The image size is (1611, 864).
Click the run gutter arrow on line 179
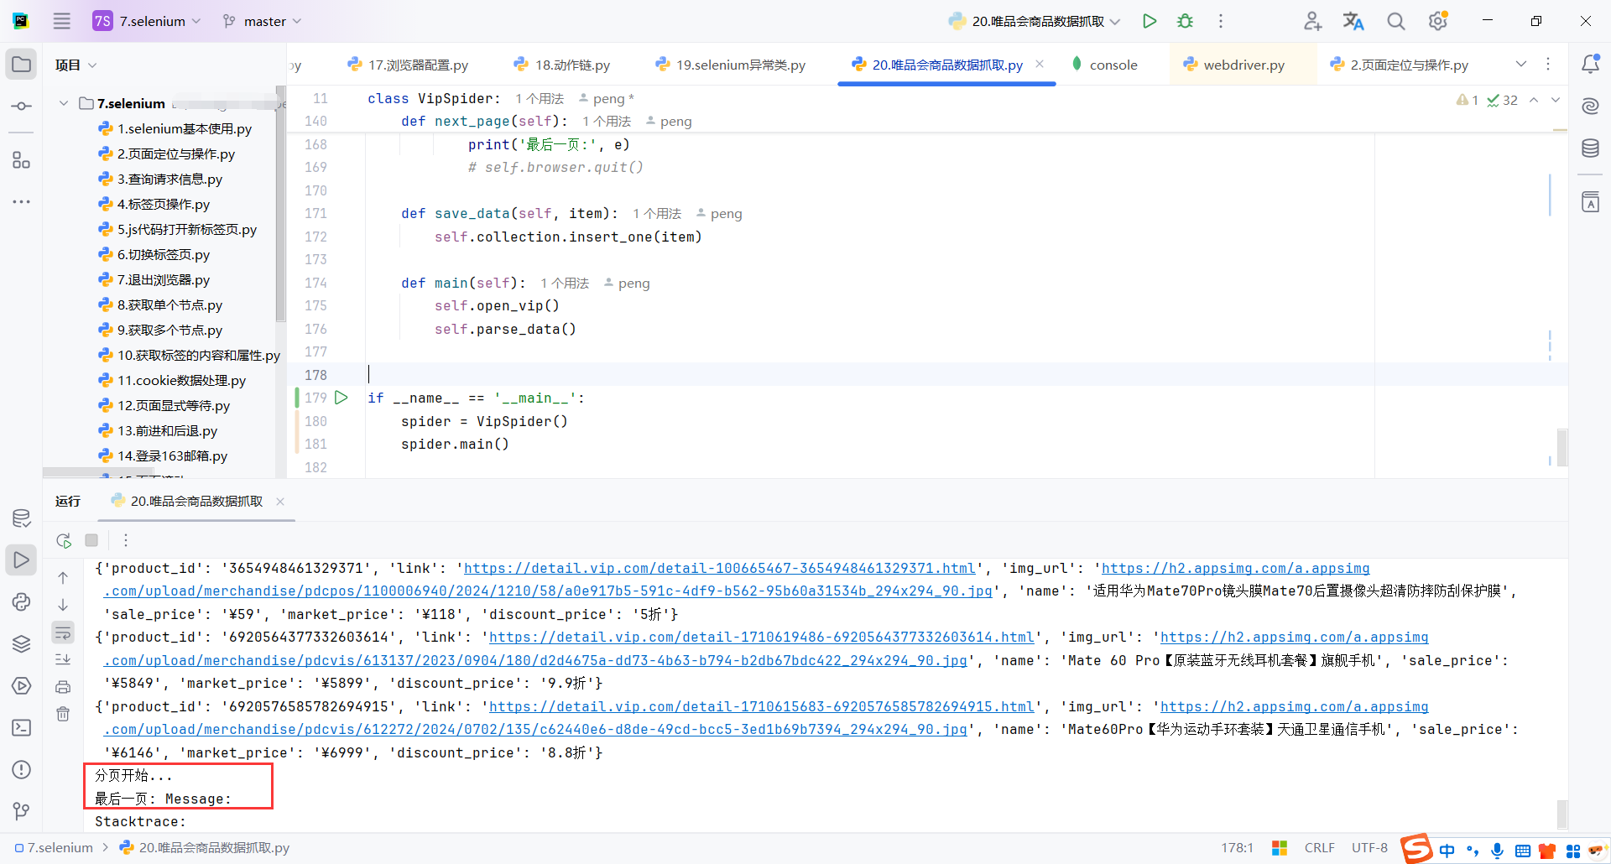click(341, 398)
